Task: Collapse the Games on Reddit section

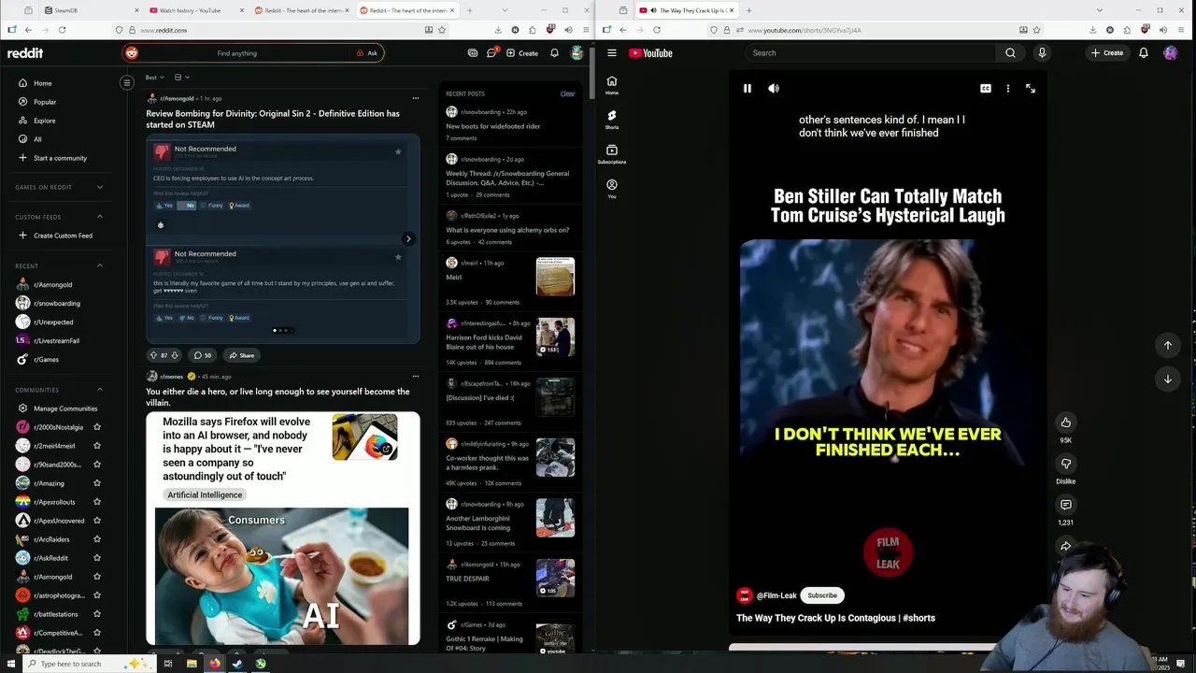Action: (100, 187)
